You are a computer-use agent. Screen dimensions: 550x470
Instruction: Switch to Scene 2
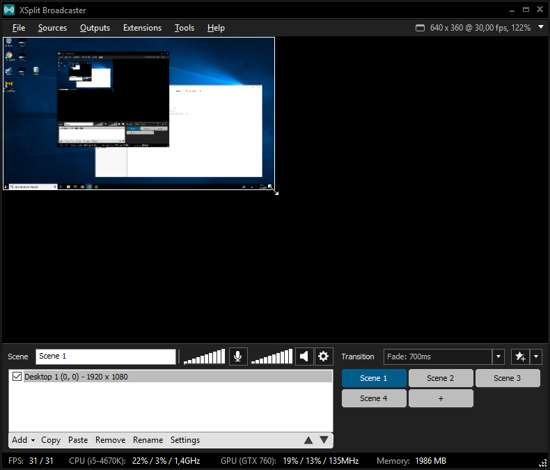441,378
